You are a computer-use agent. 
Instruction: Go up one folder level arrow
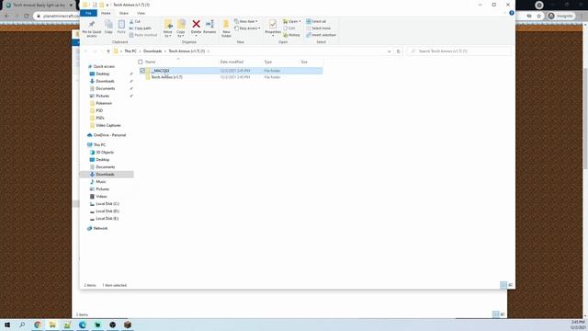[x=108, y=51]
